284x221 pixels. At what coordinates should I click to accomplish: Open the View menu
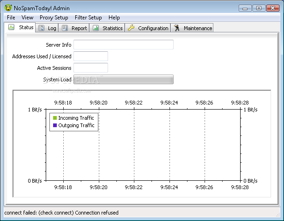pos(27,18)
